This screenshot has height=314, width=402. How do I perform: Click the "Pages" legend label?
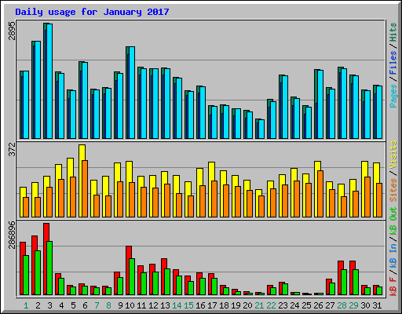[x=393, y=96]
